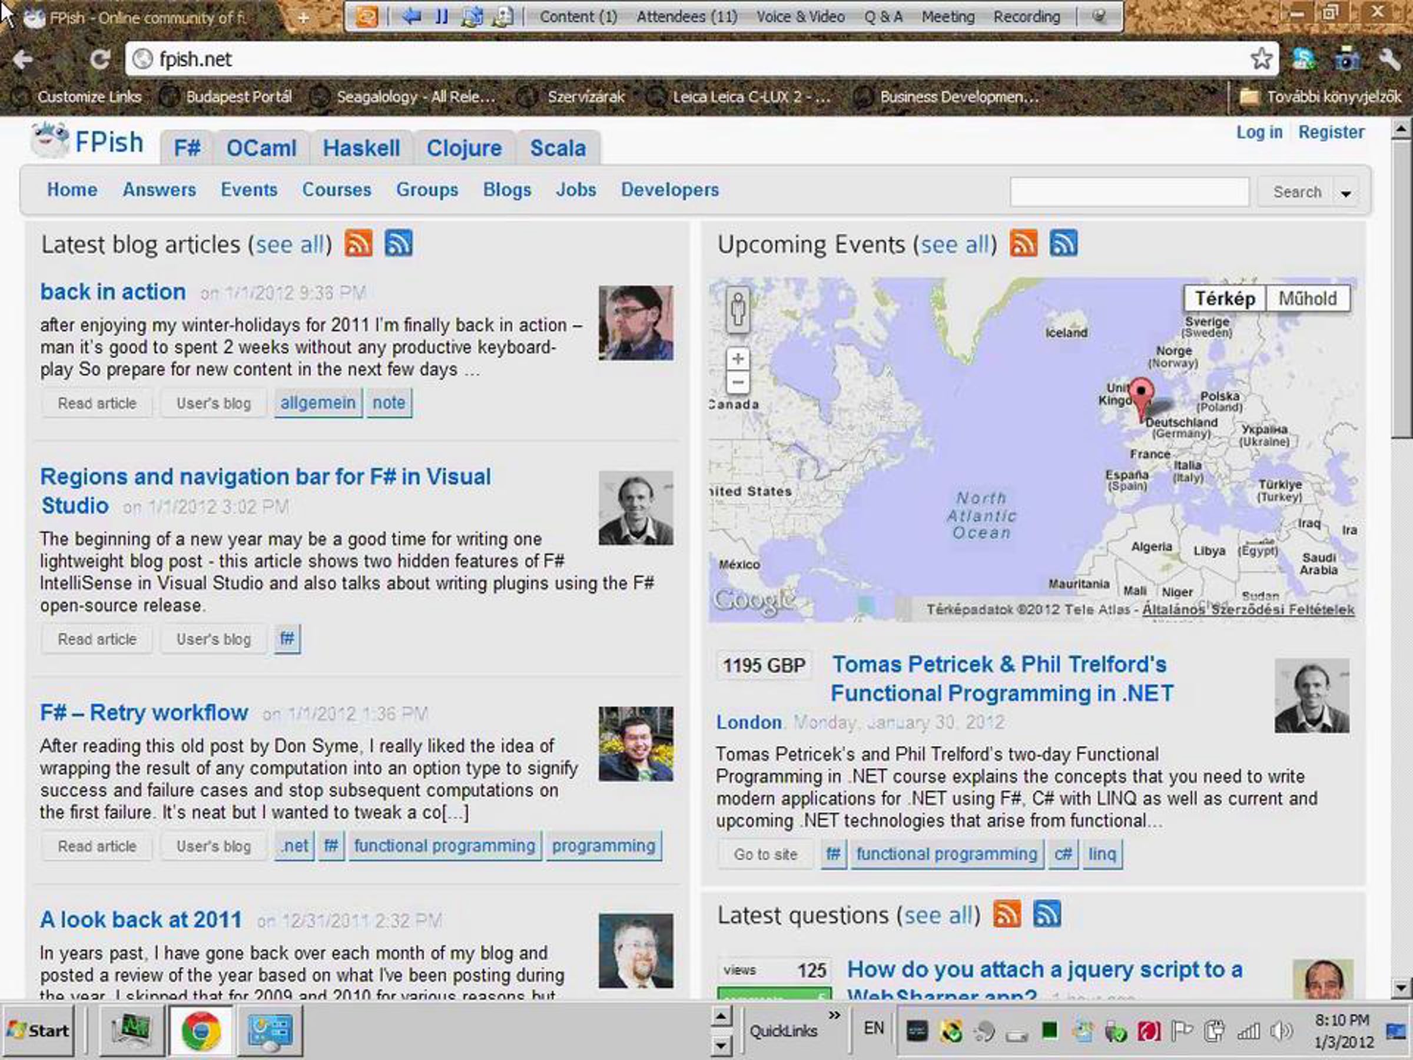Zoom in on the events map

[738, 359]
